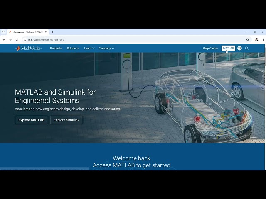Reload the page with the refresh icon
The width and height of the screenshot is (266, 199).
(x=17, y=40)
